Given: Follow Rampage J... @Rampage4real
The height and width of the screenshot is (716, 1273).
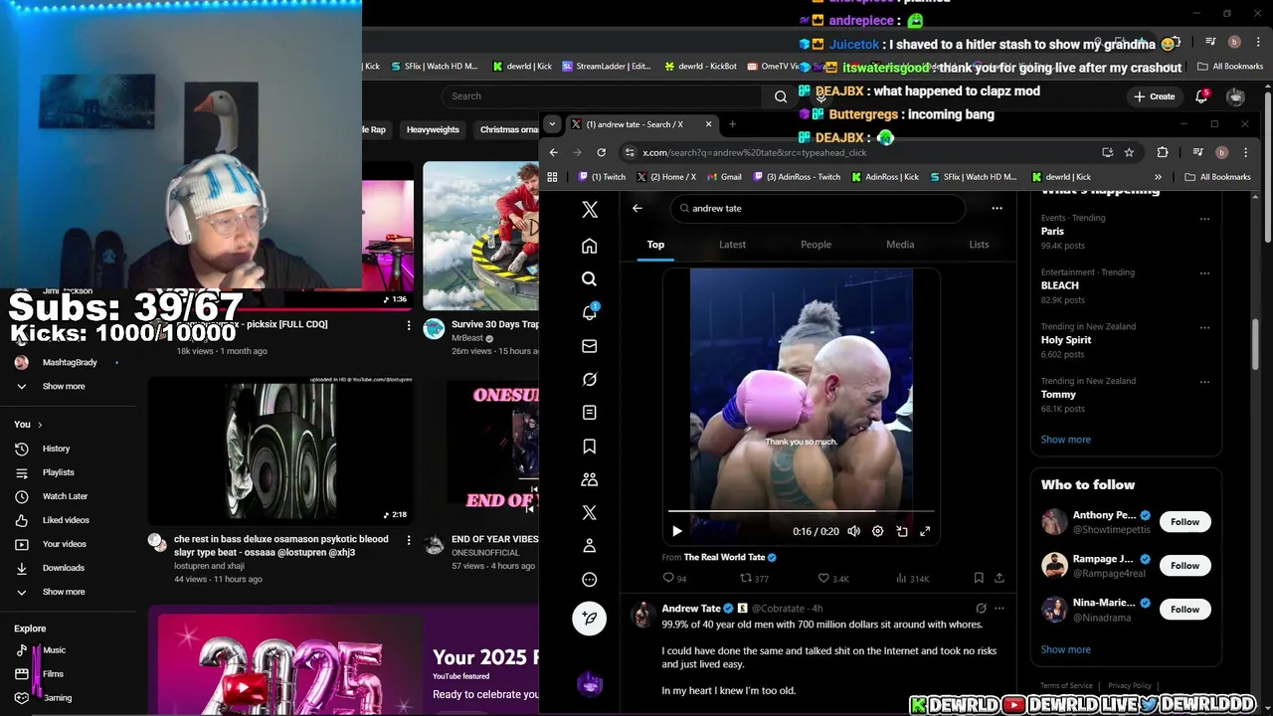Looking at the screenshot, I should [1184, 566].
